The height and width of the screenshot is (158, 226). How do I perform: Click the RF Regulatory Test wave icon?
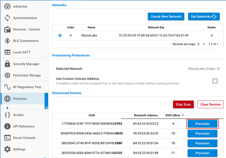tap(7, 87)
